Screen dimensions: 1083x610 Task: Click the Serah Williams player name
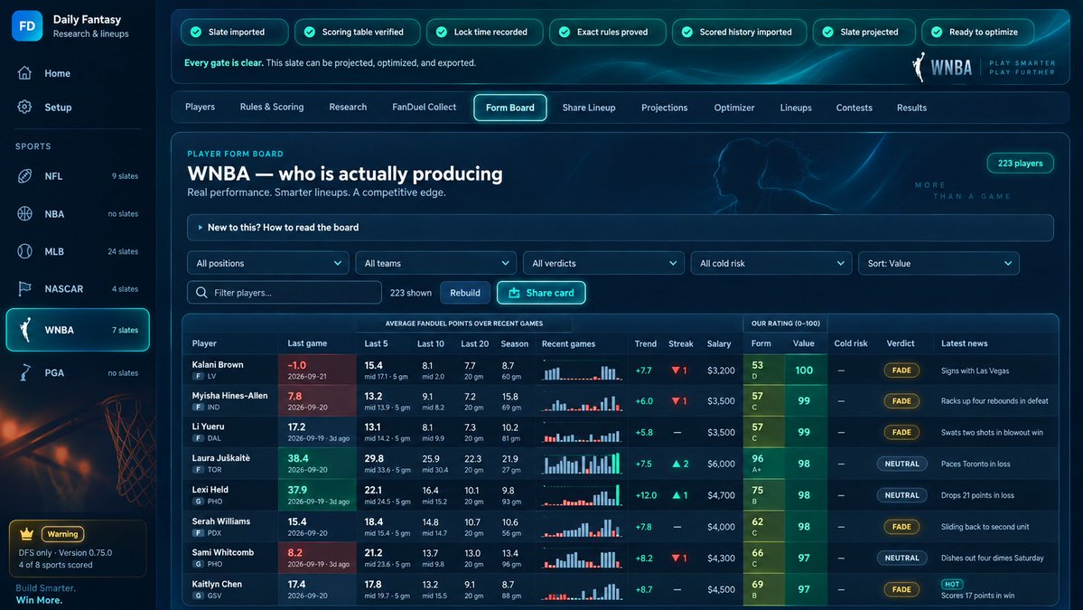coord(221,521)
